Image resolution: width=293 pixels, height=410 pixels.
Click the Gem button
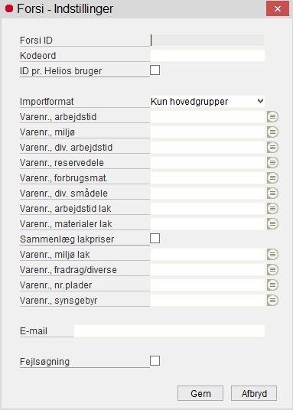200,393
